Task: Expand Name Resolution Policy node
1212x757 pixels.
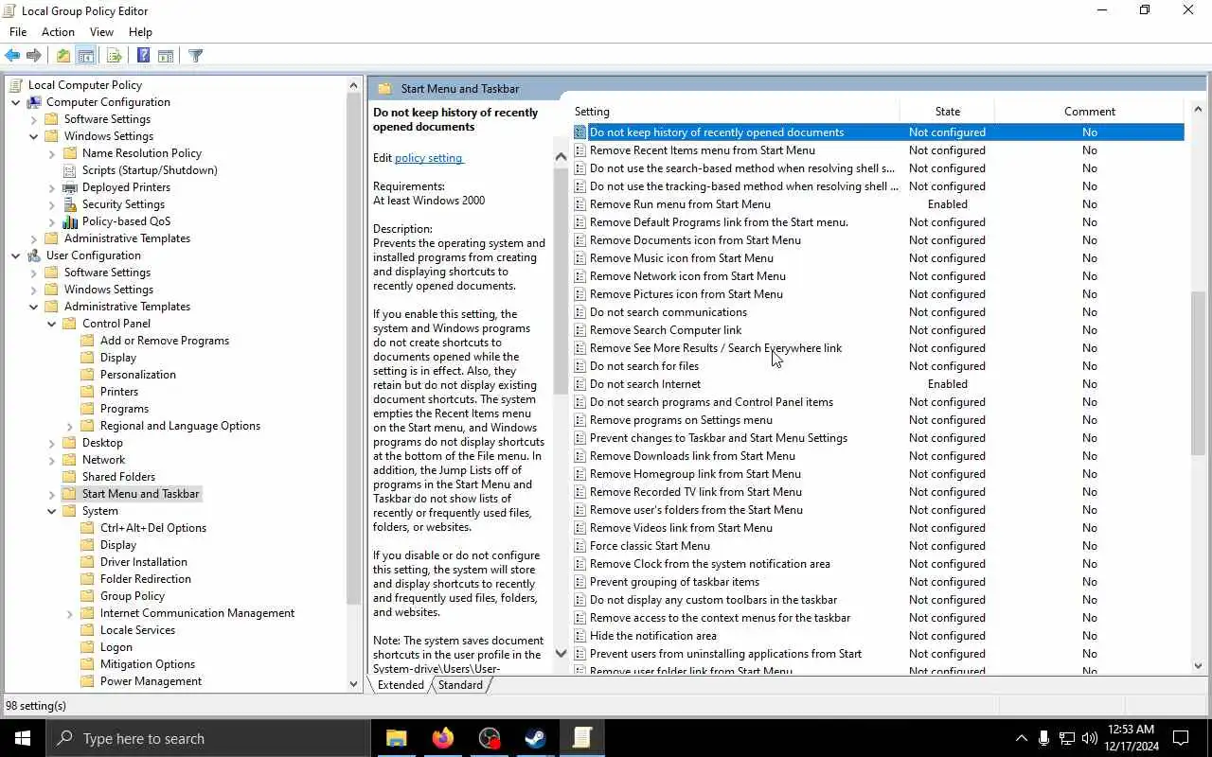Action: pos(52,153)
